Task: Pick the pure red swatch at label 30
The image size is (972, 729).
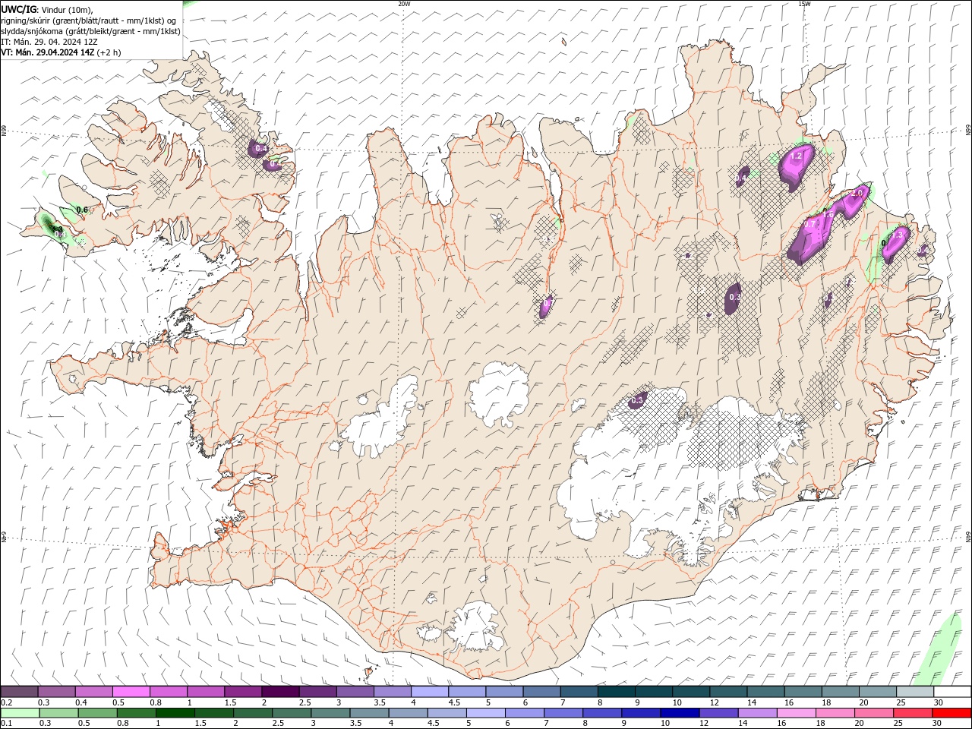Action: [951, 713]
